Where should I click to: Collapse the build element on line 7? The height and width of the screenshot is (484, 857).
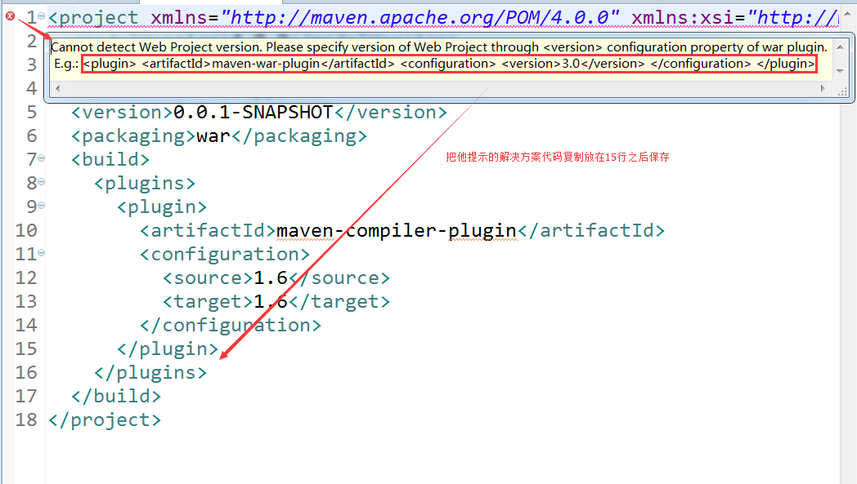[x=43, y=160]
